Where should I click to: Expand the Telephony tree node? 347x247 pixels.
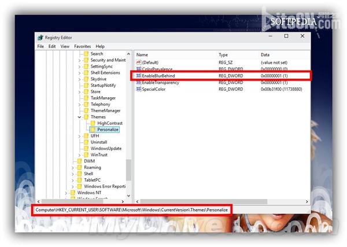pos(79,105)
